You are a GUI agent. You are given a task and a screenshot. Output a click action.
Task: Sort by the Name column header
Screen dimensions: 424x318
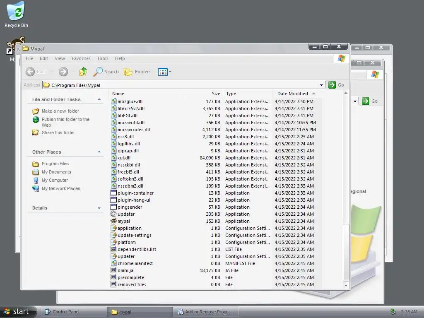tap(146, 94)
